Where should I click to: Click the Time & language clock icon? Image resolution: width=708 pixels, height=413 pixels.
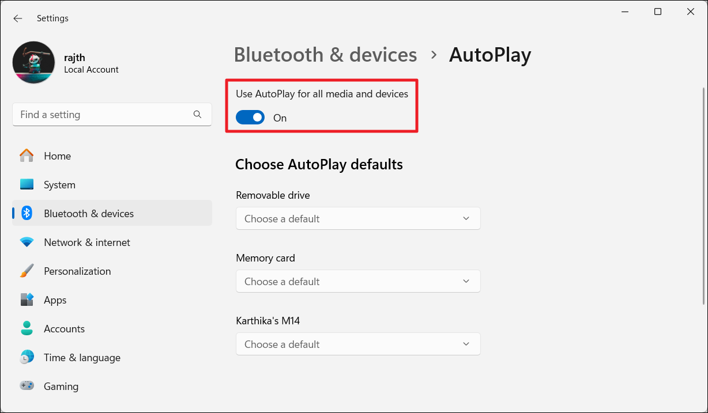point(27,358)
